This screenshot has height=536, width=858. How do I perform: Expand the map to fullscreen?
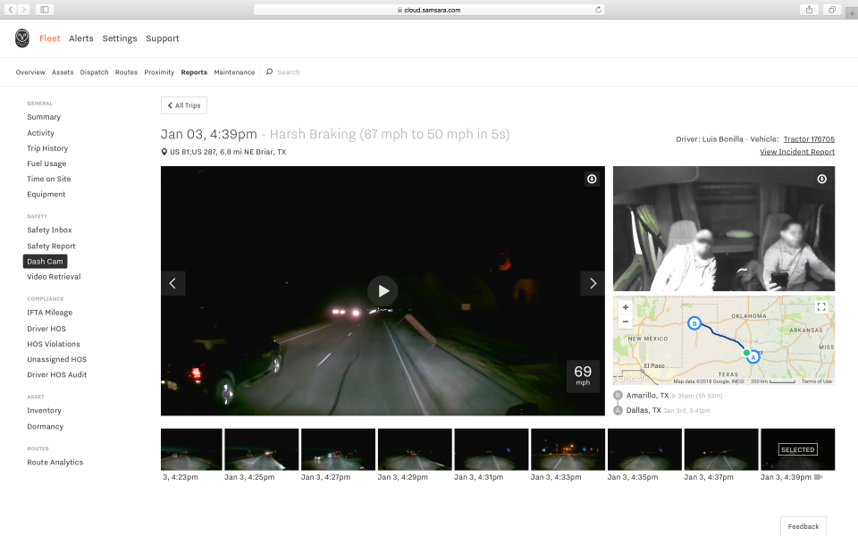821,306
